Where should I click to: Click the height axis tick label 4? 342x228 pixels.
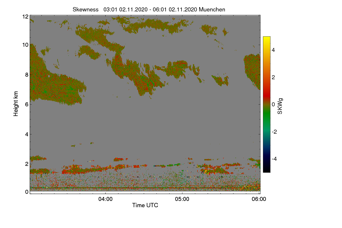tap(27, 134)
